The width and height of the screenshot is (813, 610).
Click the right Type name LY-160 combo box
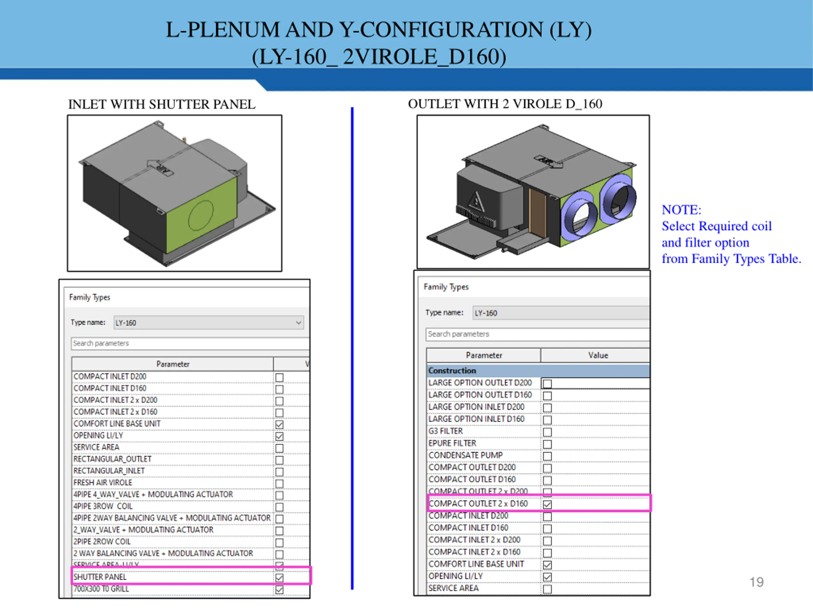tap(561, 313)
